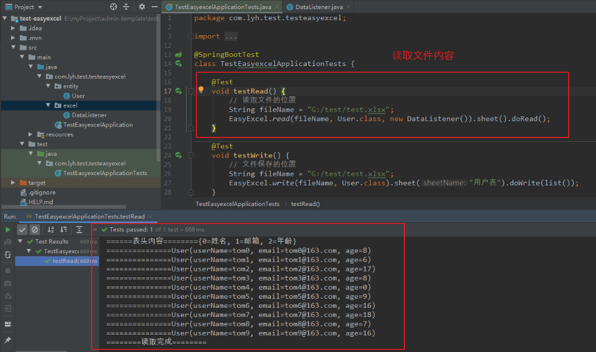Screen dimensions: 596x352
Task: Open Project panel settings gear
Action: point(142,7)
